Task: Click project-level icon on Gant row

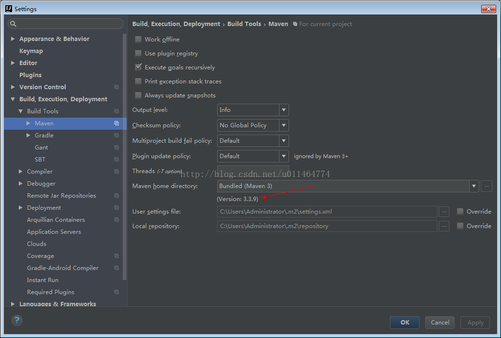Action: [x=117, y=148]
